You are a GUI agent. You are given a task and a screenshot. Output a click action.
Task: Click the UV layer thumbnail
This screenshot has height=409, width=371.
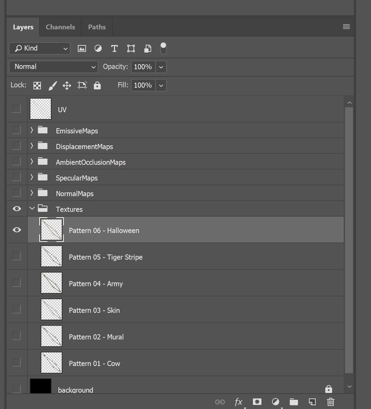[40, 109]
